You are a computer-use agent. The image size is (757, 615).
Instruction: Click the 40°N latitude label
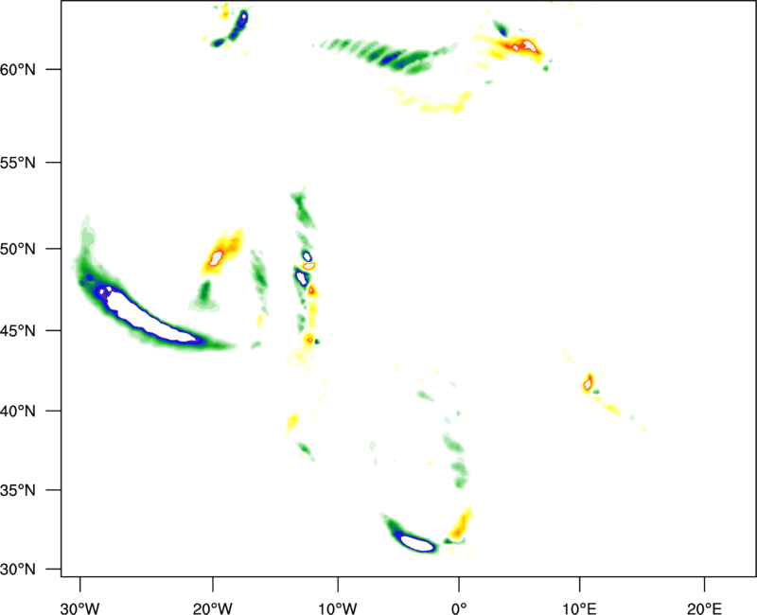(x=18, y=412)
